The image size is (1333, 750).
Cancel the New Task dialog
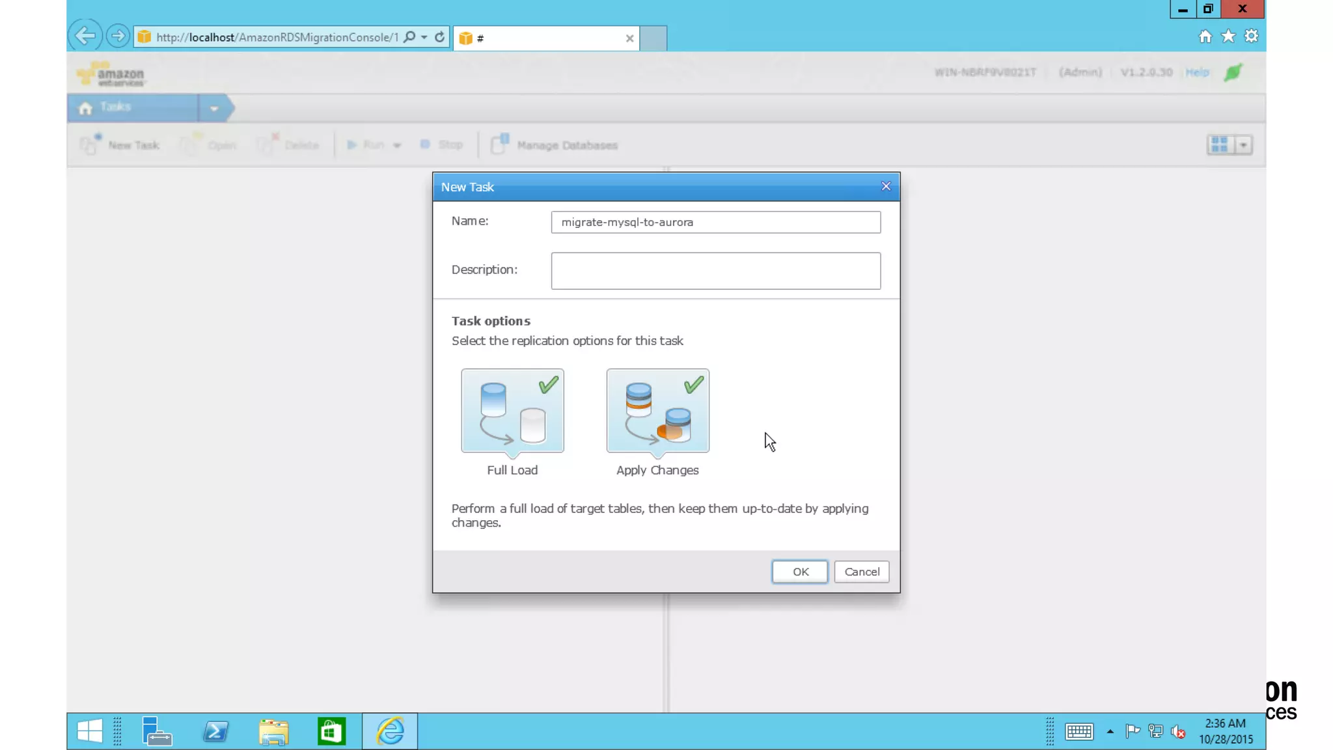(861, 572)
